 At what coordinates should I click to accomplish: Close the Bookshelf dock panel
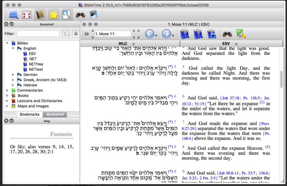6,24
